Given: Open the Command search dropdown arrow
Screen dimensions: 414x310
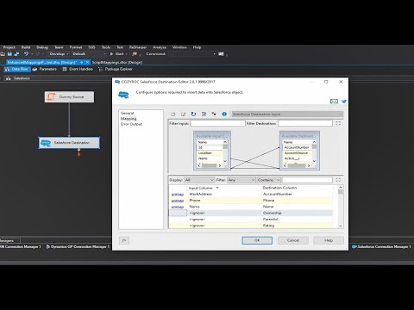Looking at the screenshot, I should 214,53.
